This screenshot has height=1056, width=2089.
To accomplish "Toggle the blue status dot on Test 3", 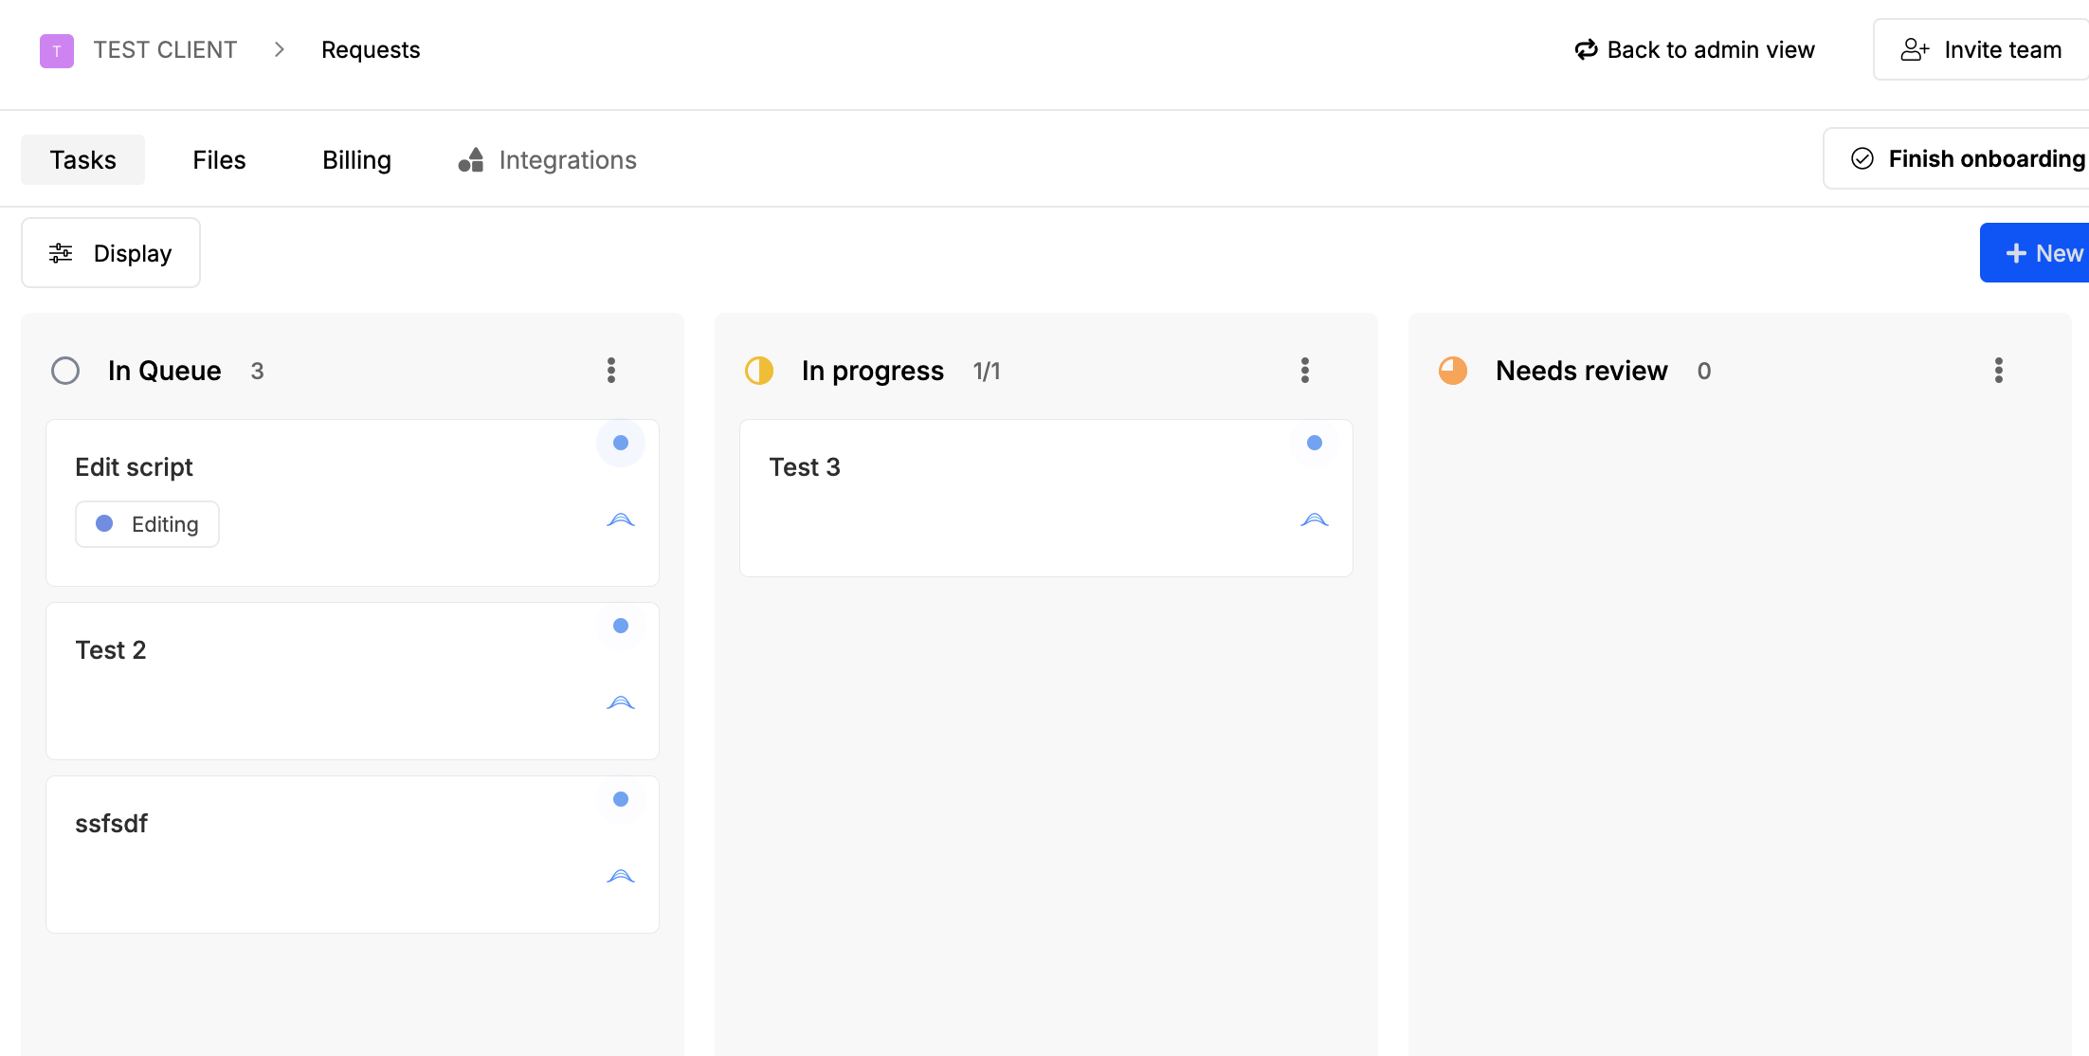I will click(1315, 443).
